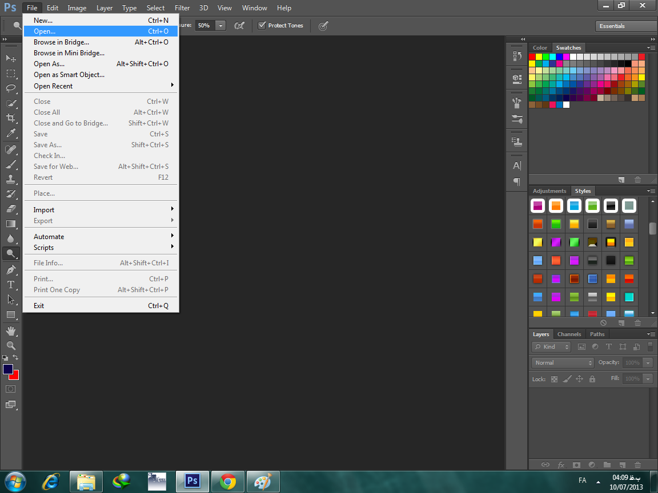The width and height of the screenshot is (658, 493).
Task: Switch to the Channels tab
Action: (569, 334)
